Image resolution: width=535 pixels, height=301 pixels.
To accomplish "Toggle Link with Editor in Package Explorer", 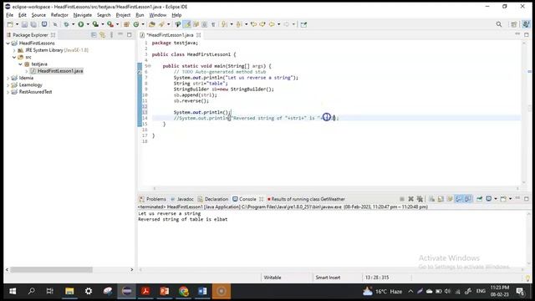I will coord(102,35).
